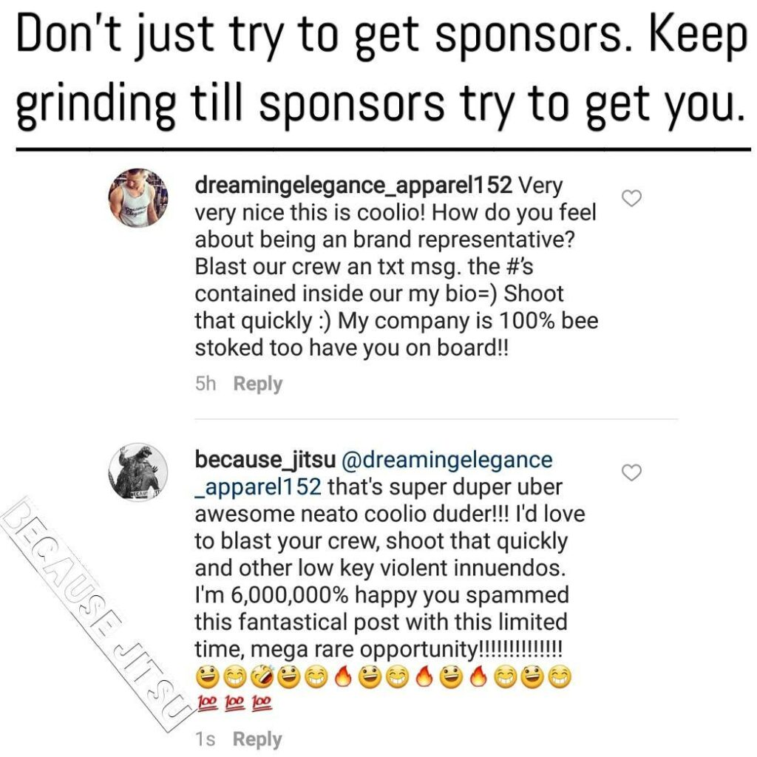
Task: Reply to the 5h old comment
Action: (257, 384)
